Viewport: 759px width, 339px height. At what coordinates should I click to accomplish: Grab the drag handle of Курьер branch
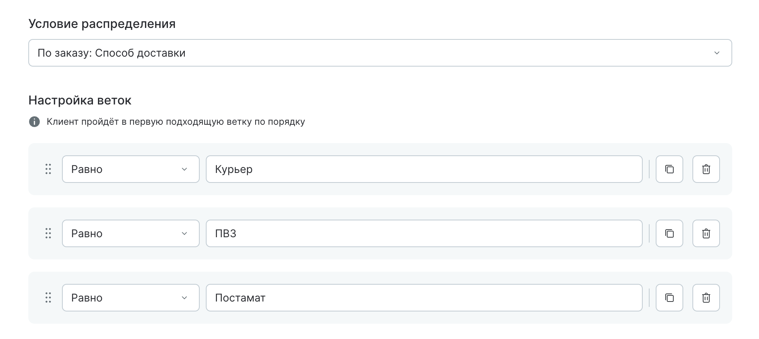(x=48, y=169)
